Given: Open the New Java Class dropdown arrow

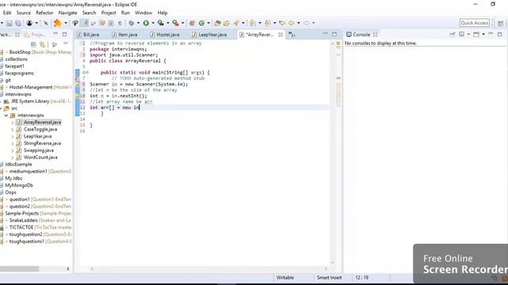Looking at the screenshot, I should pos(208,23).
